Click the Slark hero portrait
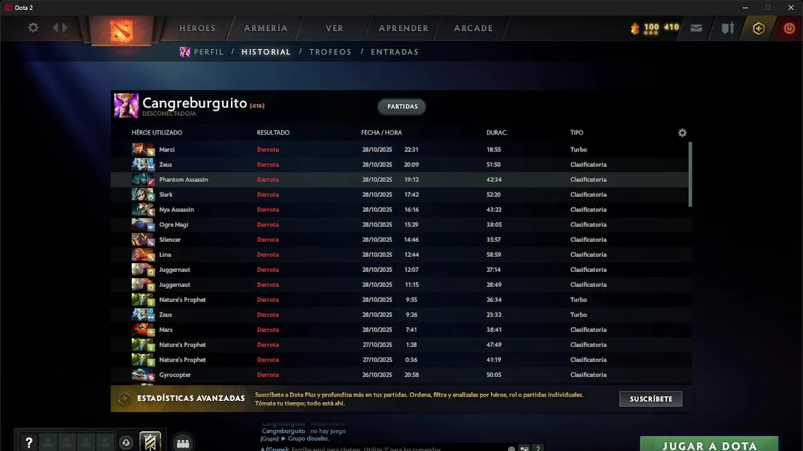The width and height of the screenshot is (803, 451). (142, 195)
